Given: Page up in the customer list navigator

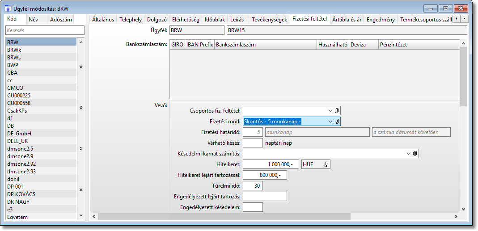Looking at the screenshot, I should [x=81, y=108].
